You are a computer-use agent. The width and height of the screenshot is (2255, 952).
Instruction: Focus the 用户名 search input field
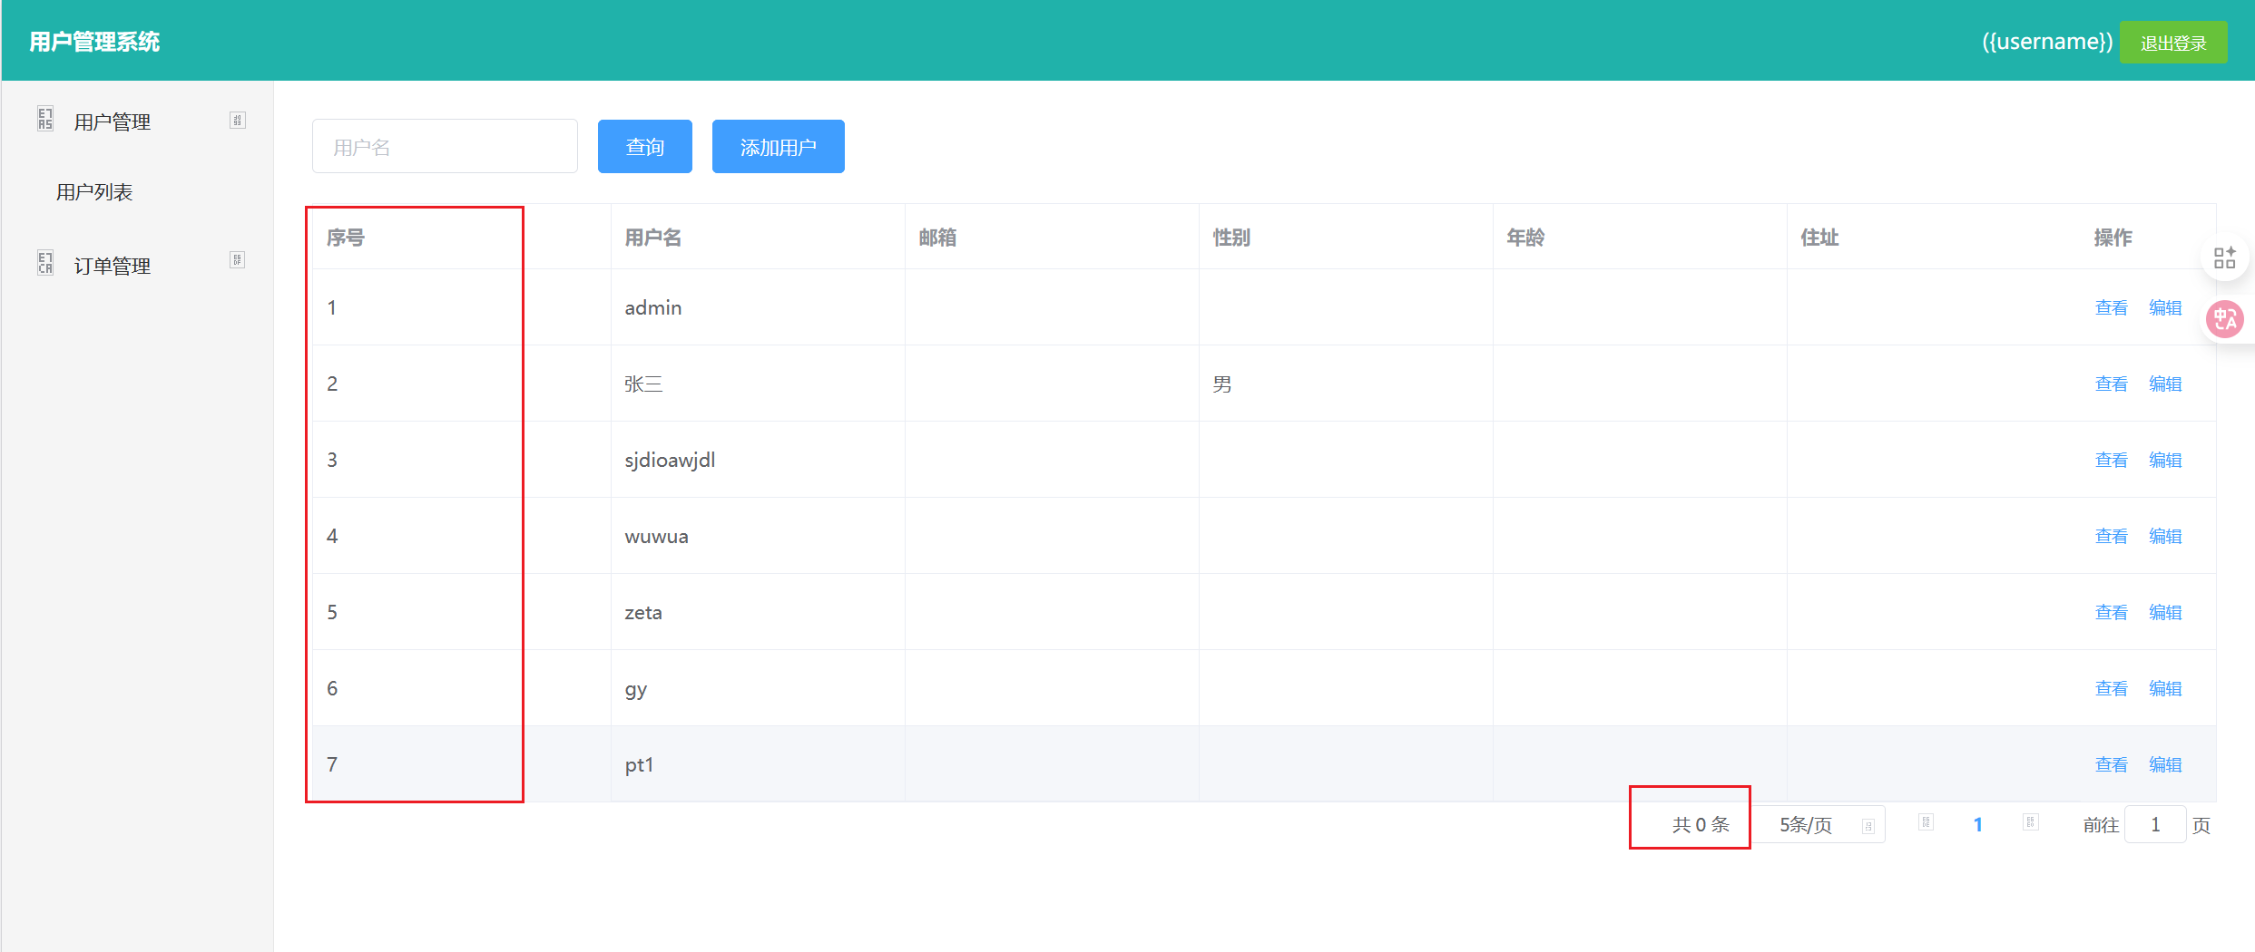coord(445,147)
